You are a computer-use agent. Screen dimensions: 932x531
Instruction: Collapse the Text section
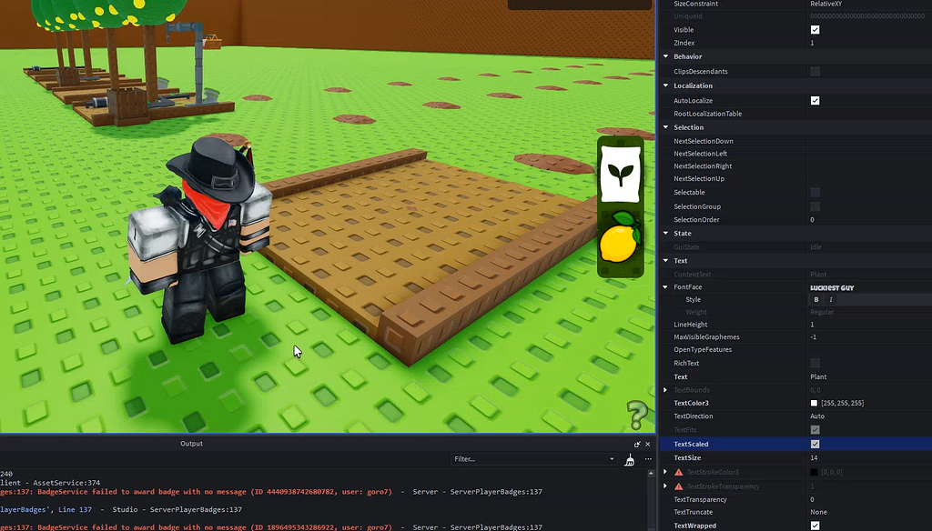click(665, 261)
